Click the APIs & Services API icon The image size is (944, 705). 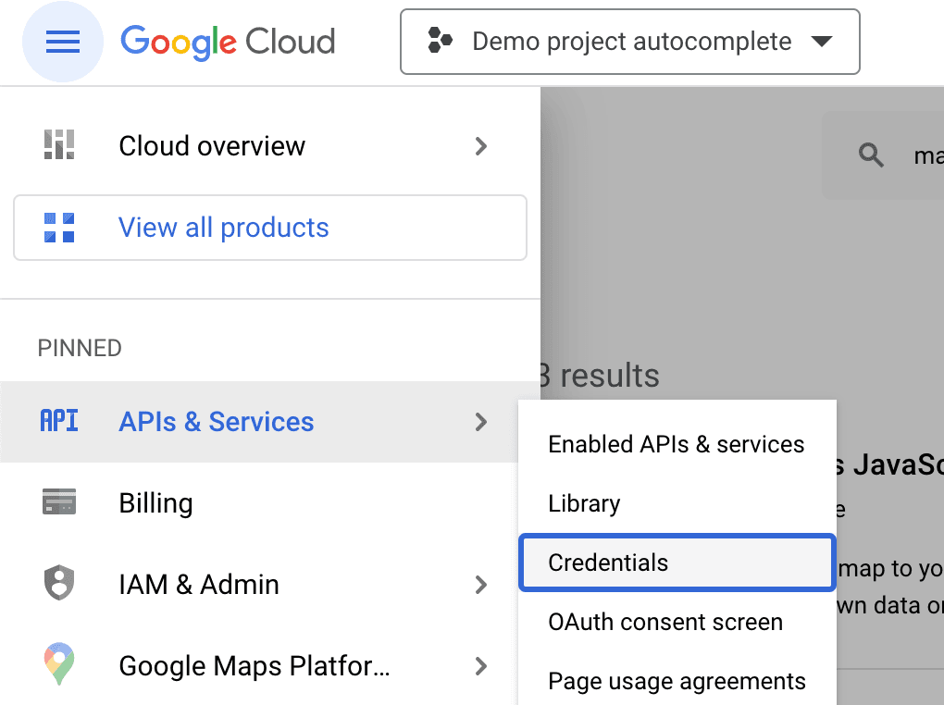tap(59, 421)
